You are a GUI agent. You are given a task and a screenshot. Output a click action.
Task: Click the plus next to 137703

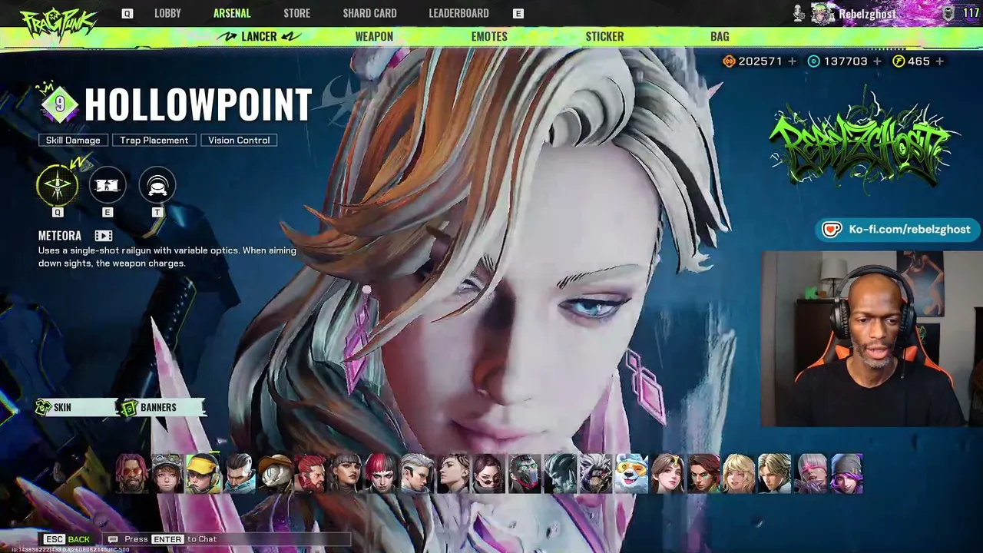click(877, 61)
